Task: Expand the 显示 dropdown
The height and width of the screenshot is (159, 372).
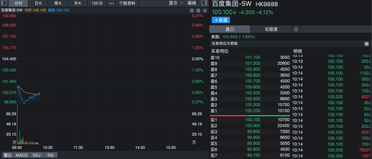Action: click(x=176, y=3)
